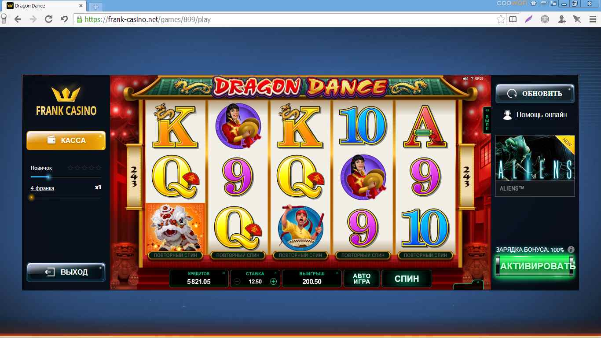Open the КАССА cashier
This screenshot has width=601, height=338.
[66, 140]
